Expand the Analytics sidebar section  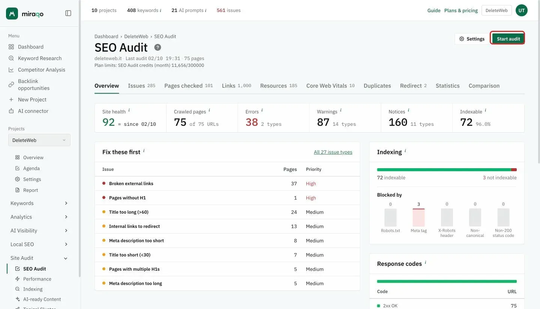pyautogui.click(x=39, y=217)
